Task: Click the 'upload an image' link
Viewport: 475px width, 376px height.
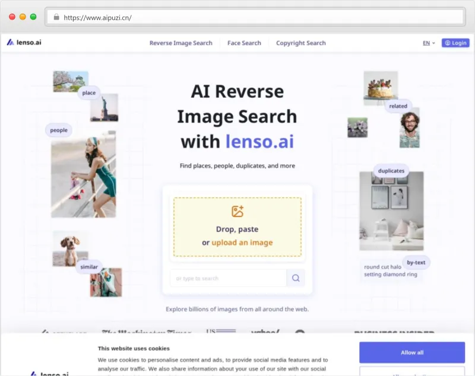Action: [x=242, y=243]
